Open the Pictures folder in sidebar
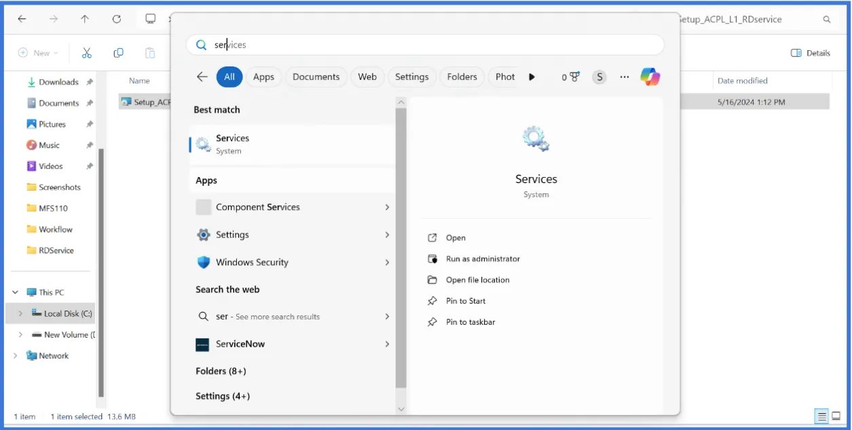This screenshot has height=430, width=852. coord(52,124)
